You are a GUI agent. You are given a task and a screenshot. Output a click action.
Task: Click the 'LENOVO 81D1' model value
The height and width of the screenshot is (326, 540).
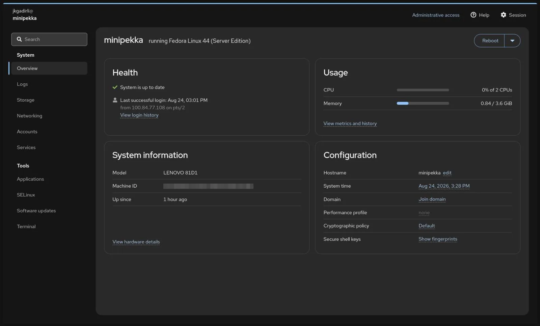(x=180, y=173)
